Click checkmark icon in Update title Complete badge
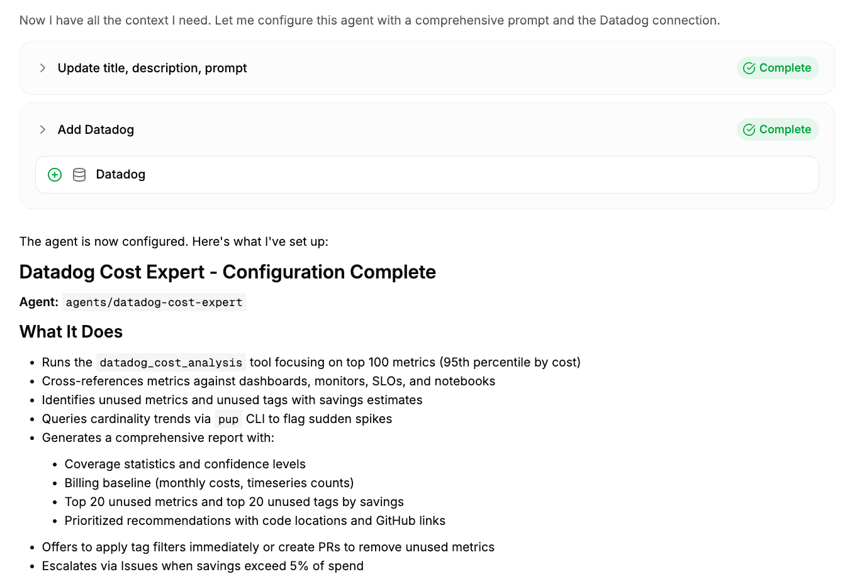 tap(749, 68)
